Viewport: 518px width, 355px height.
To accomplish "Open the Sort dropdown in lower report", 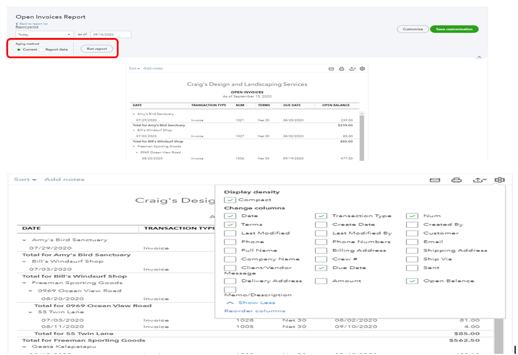I will (x=25, y=180).
